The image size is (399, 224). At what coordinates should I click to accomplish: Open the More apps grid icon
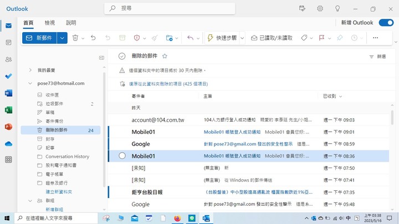(8, 160)
